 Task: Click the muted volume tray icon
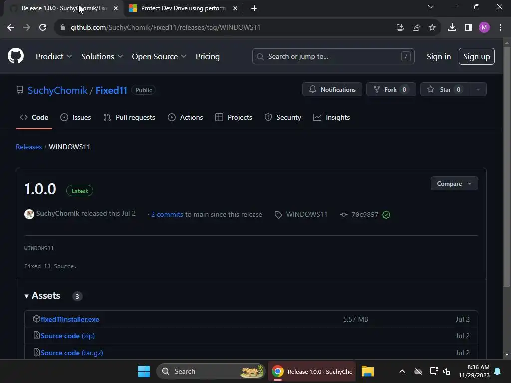coord(447,371)
